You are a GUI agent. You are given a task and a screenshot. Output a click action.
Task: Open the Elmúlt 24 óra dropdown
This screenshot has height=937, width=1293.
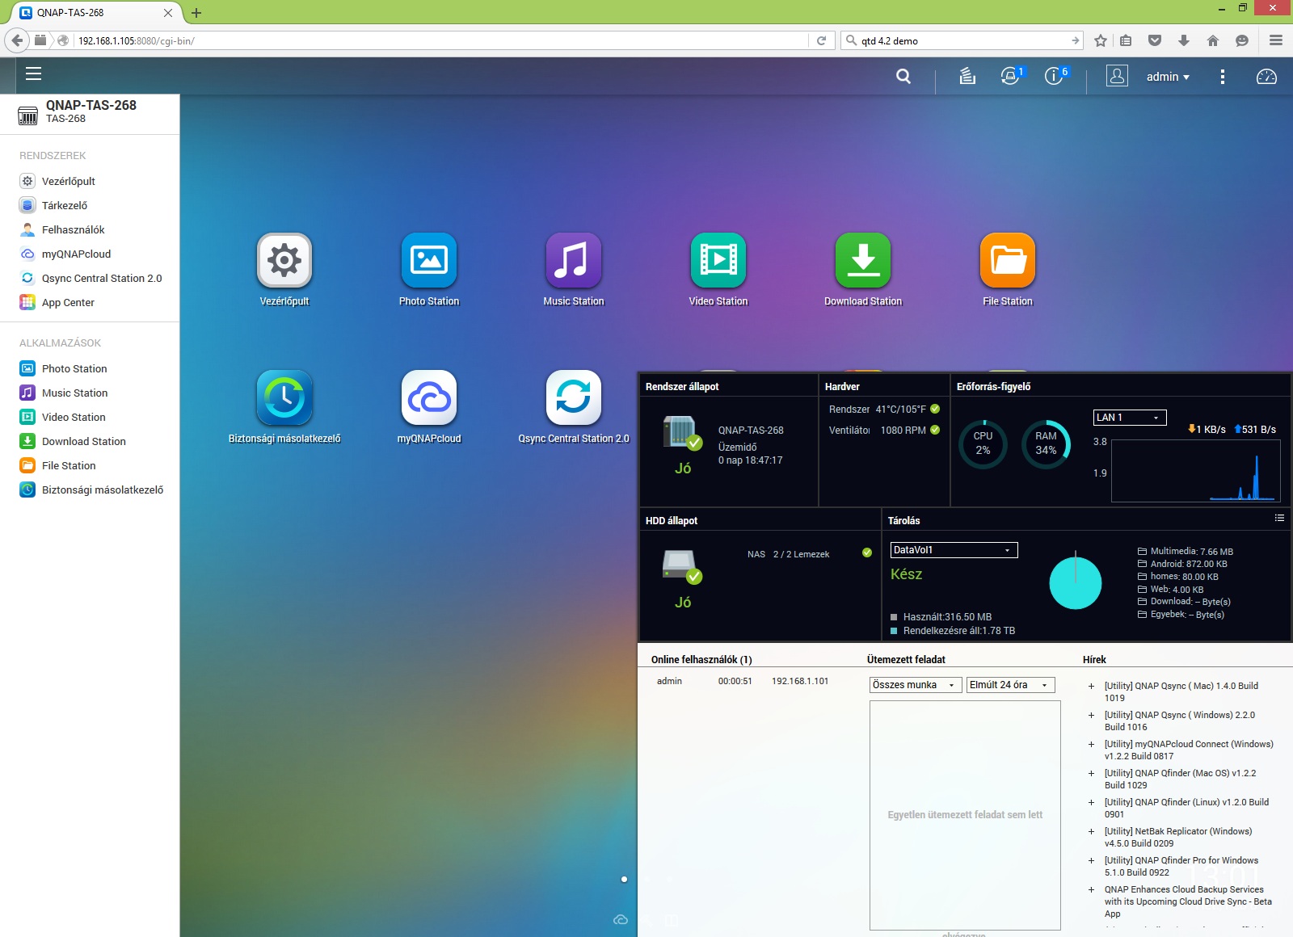(1011, 685)
